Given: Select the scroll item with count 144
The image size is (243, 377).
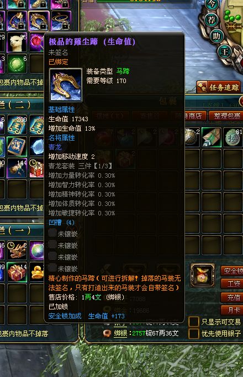Looking at the screenshot, I should 17,168.
